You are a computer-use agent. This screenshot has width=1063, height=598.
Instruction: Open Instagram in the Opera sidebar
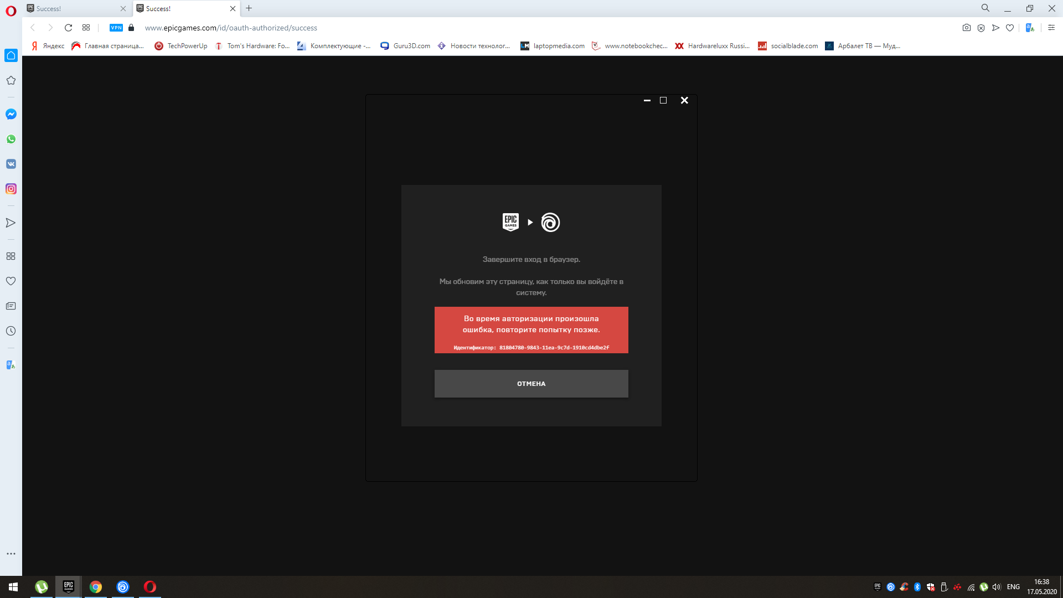[x=11, y=189]
